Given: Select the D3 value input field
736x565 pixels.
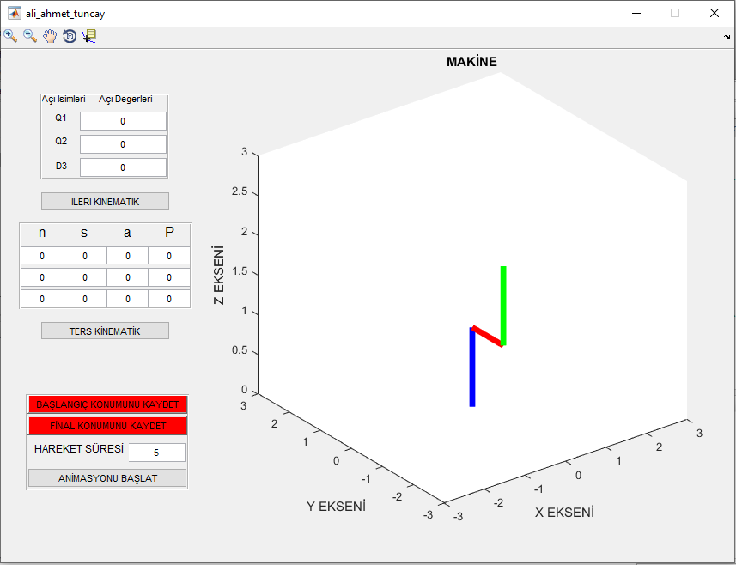Looking at the screenshot, I should pos(122,167).
